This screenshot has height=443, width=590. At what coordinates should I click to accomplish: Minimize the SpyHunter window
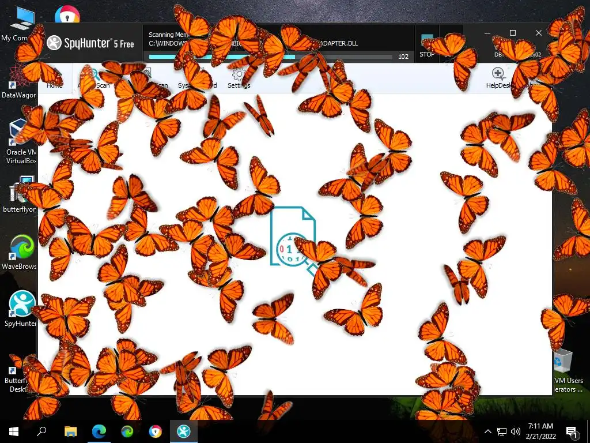coord(487,33)
